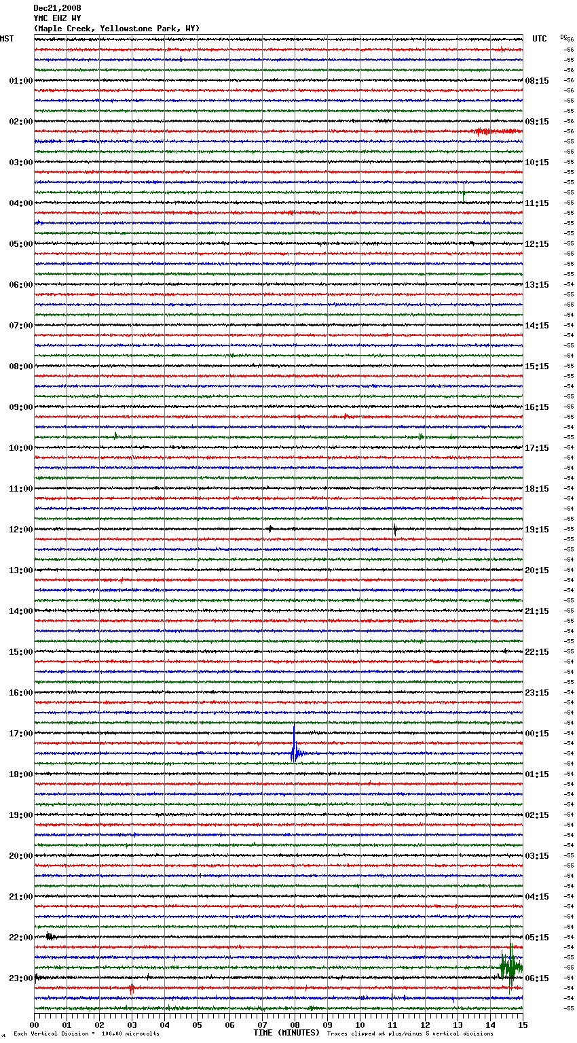Click the TIME (MINUTES) axis title
This screenshot has width=577, height=1043.
286,1033
